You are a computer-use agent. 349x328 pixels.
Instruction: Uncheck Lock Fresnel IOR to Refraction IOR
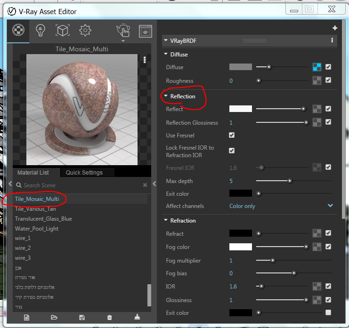[232, 151]
